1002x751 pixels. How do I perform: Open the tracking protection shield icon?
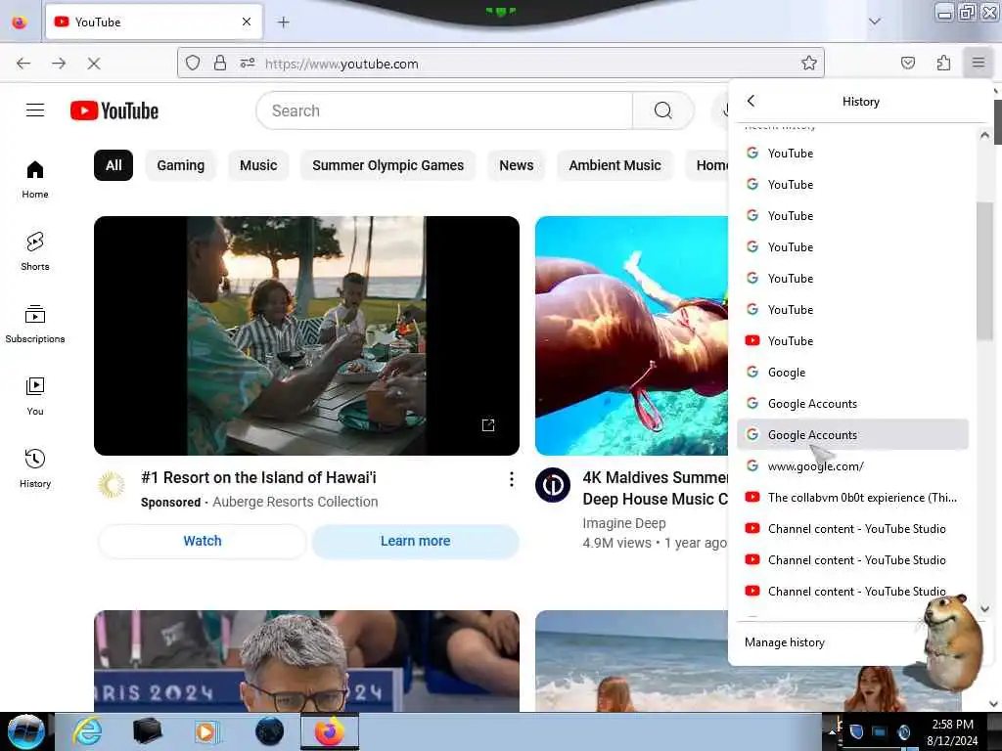(x=193, y=63)
